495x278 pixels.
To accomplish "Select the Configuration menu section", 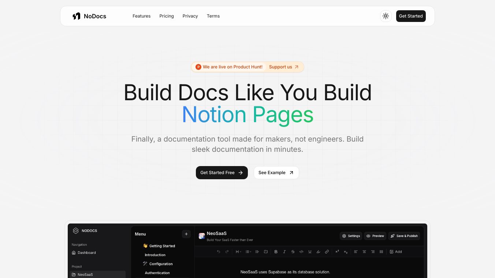I will [x=158, y=264].
